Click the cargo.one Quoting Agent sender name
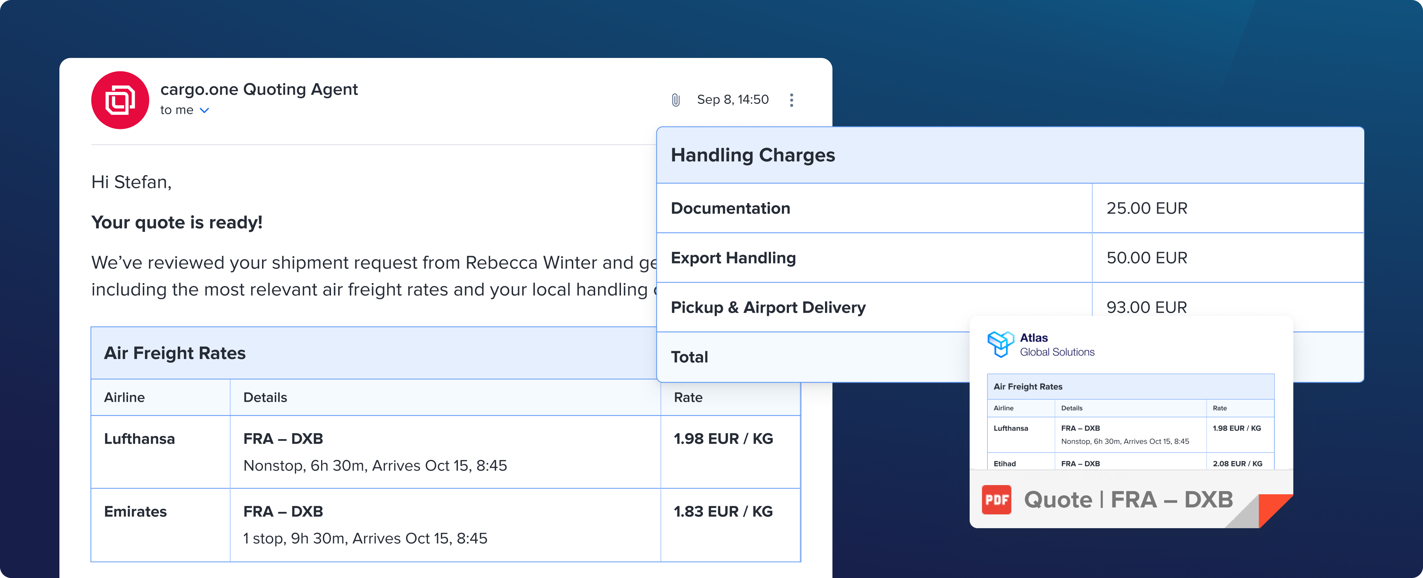 259,89
